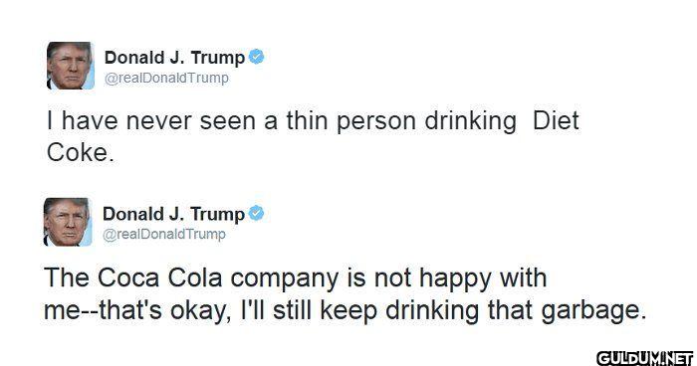Click the word "Coke." in the first tweet
This screenshot has width=697, height=366.
click(x=80, y=153)
